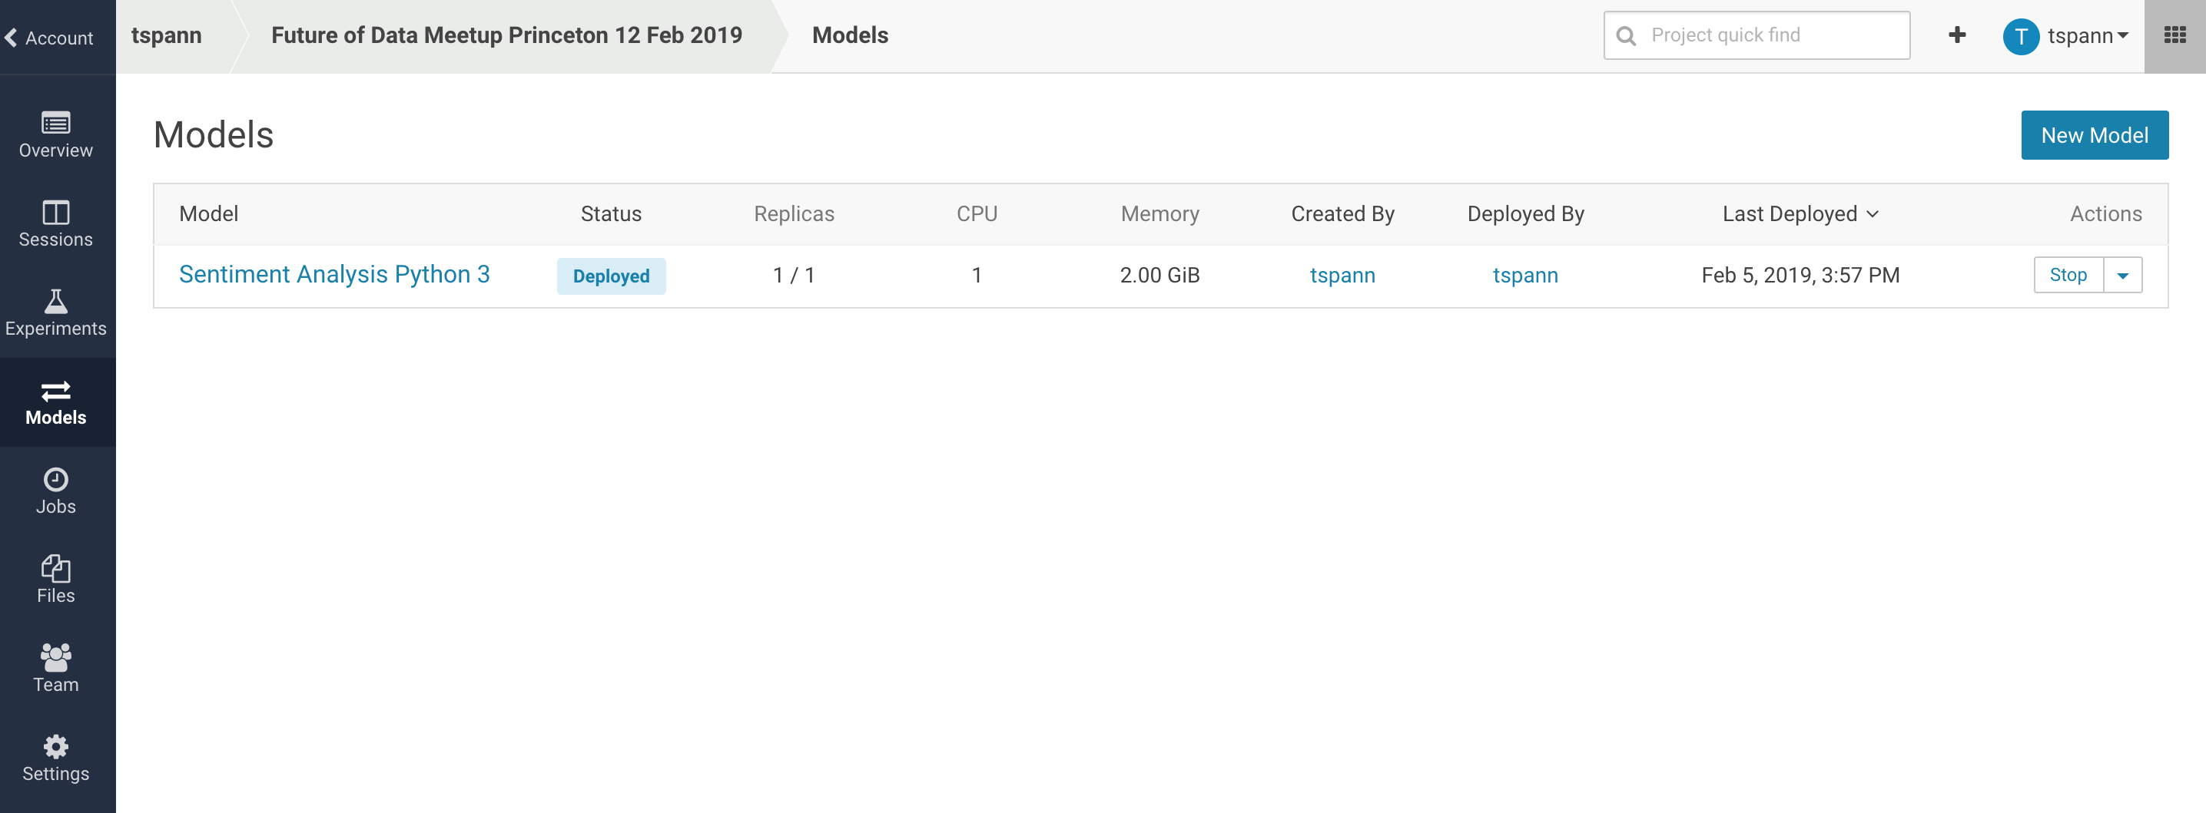
Task: Open the Team page
Action: pyautogui.click(x=55, y=669)
